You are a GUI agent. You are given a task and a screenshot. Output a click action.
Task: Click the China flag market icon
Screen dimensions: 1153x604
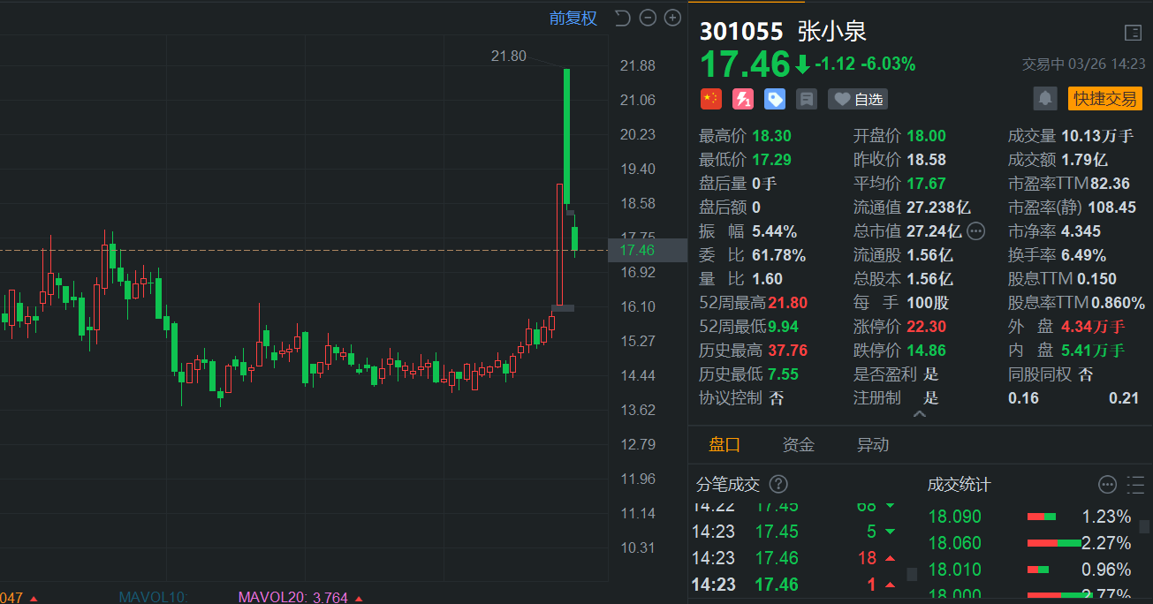point(710,99)
